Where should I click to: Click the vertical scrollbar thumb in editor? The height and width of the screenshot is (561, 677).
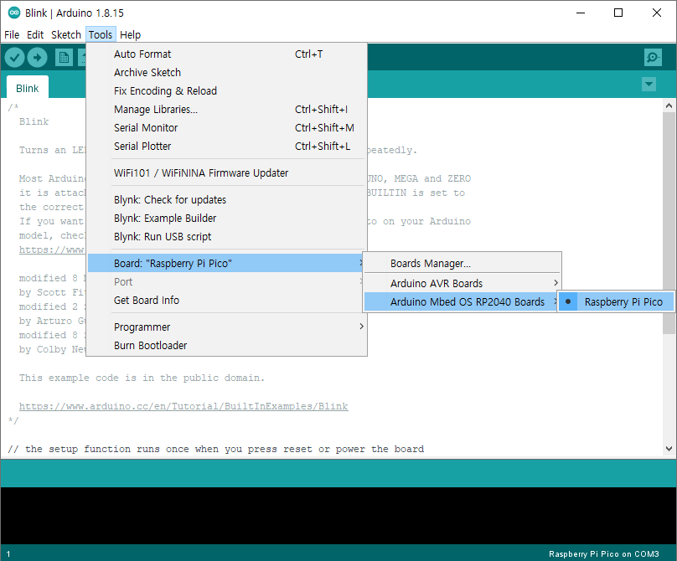click(669, 222)
